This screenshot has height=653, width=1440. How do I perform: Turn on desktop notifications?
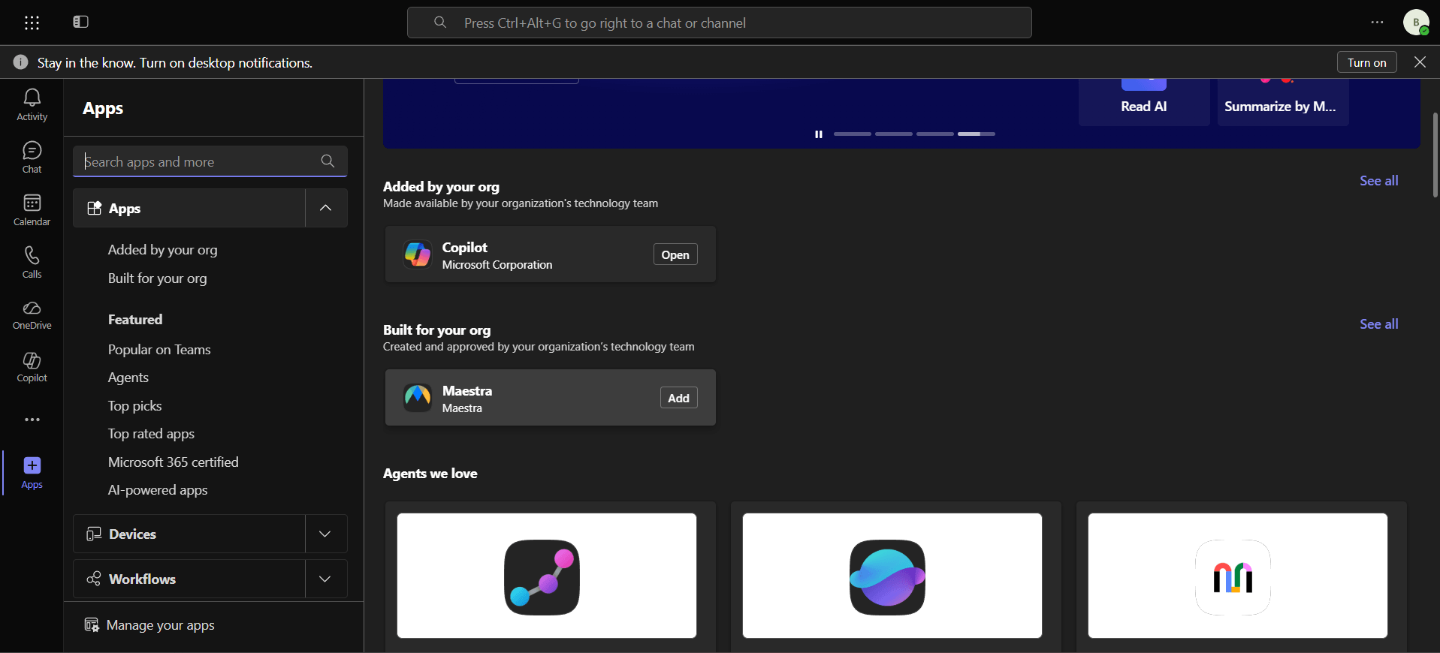pos(1366,62)
